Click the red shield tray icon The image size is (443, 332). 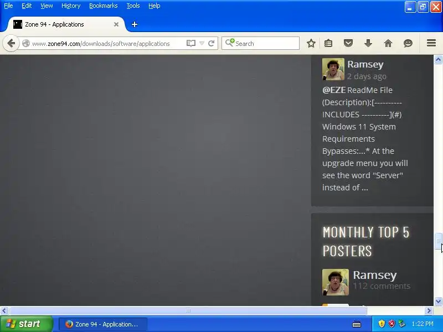coord(392,324)
